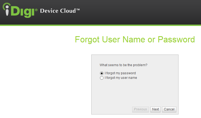Click the word "Password" in the green heading

pos(176,39)
